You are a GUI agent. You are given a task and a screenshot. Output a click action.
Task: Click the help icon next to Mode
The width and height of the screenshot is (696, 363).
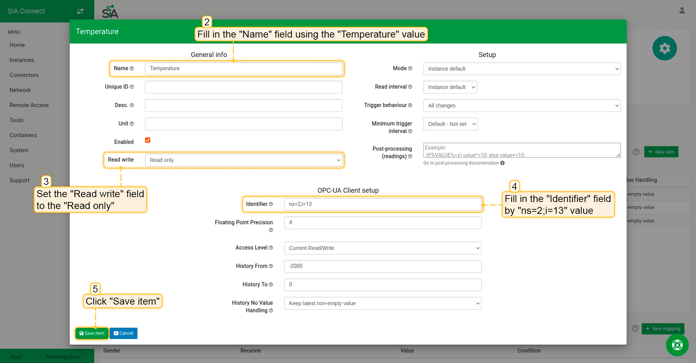[410, 68]
